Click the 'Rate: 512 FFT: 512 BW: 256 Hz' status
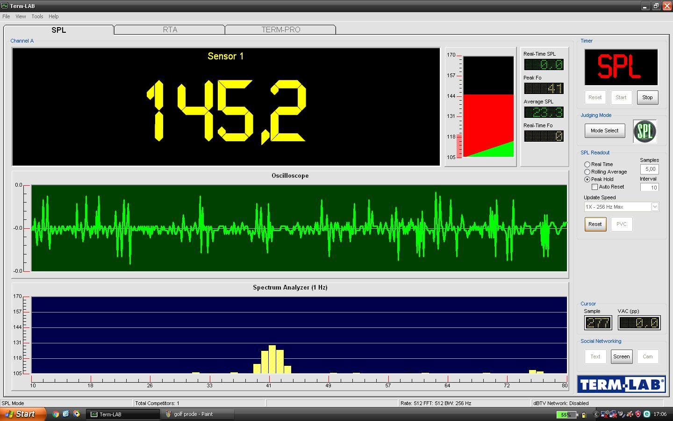 [436, 403]
